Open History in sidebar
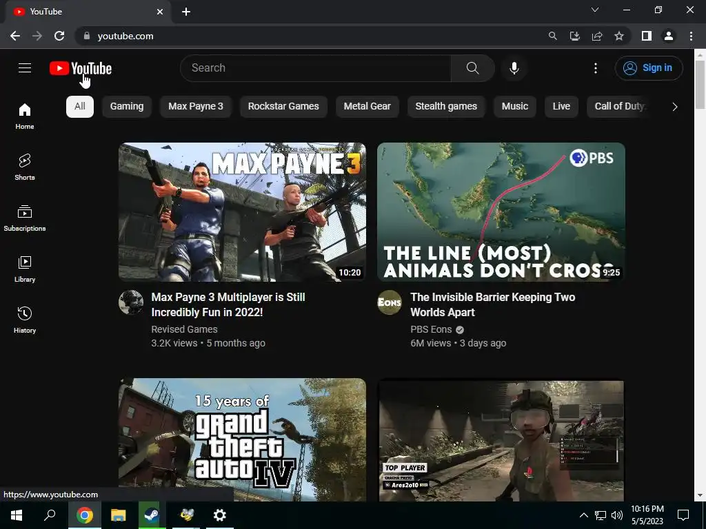 point(25,320)
